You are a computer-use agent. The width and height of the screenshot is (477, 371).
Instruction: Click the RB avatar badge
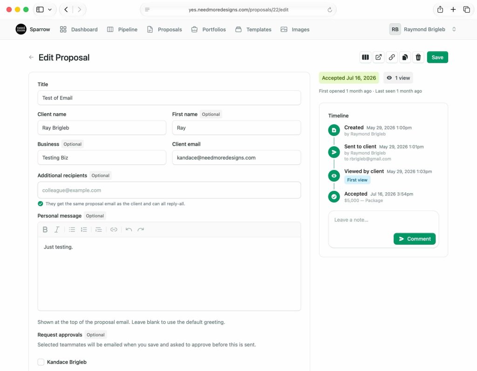pos(395,29)
